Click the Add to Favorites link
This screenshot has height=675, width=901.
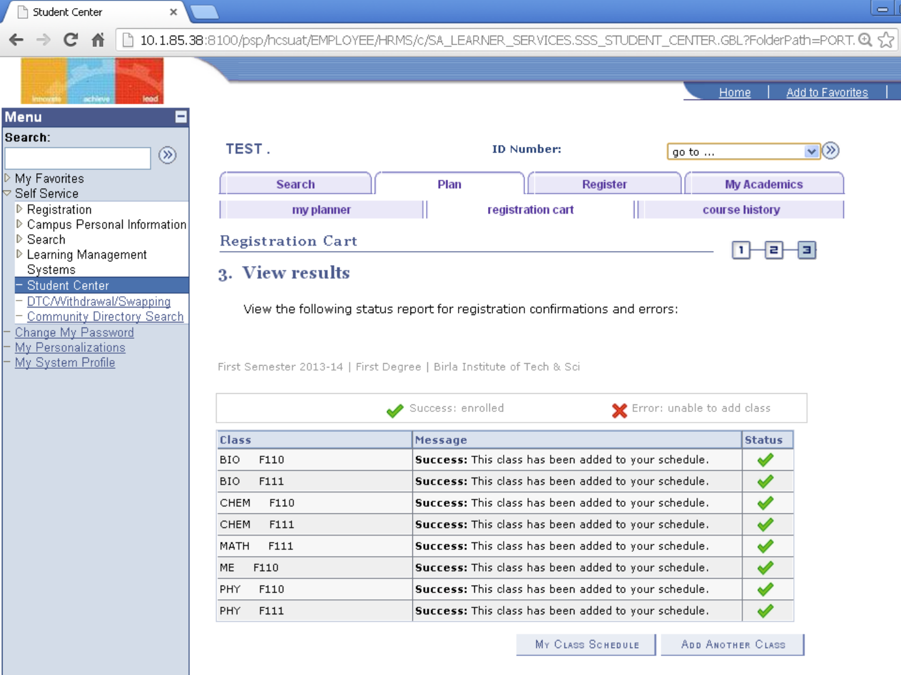(827, 92)
